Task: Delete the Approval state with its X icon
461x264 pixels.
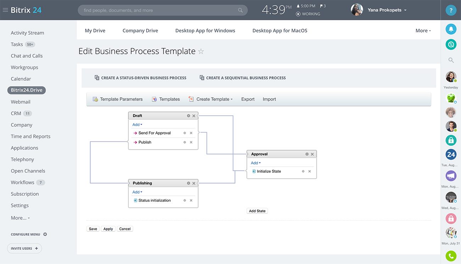Action: [312, 154]
